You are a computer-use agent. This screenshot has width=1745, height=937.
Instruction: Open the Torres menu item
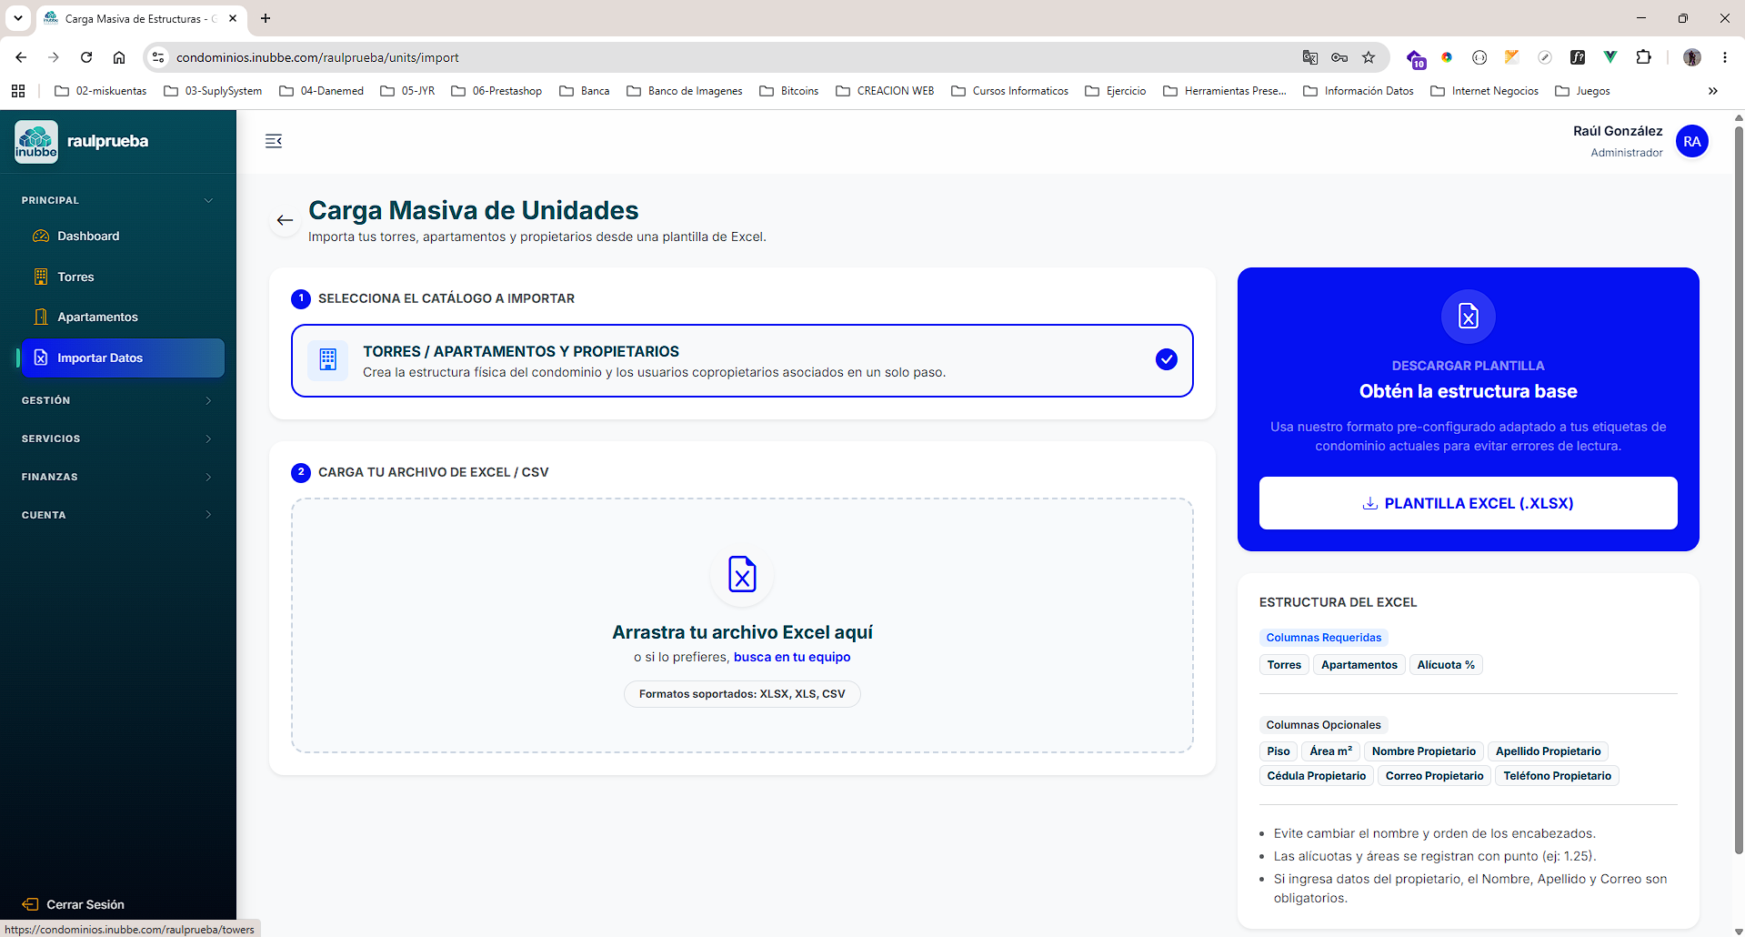click(123, 277)
